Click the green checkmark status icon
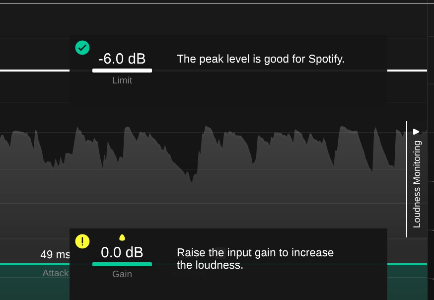This screenshot has height=300, width=434. coord(82,48)
